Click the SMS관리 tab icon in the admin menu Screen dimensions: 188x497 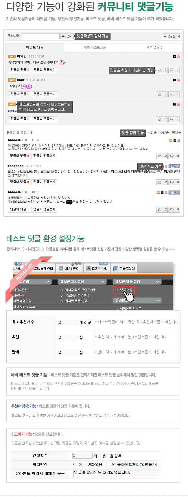click(x=61, y=269)
